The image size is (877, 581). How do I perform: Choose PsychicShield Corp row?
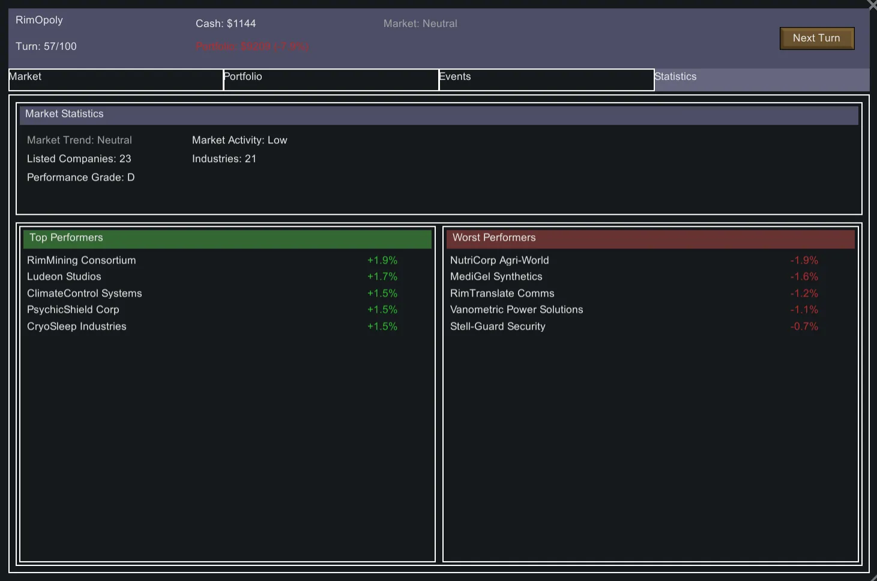(73, 310)
